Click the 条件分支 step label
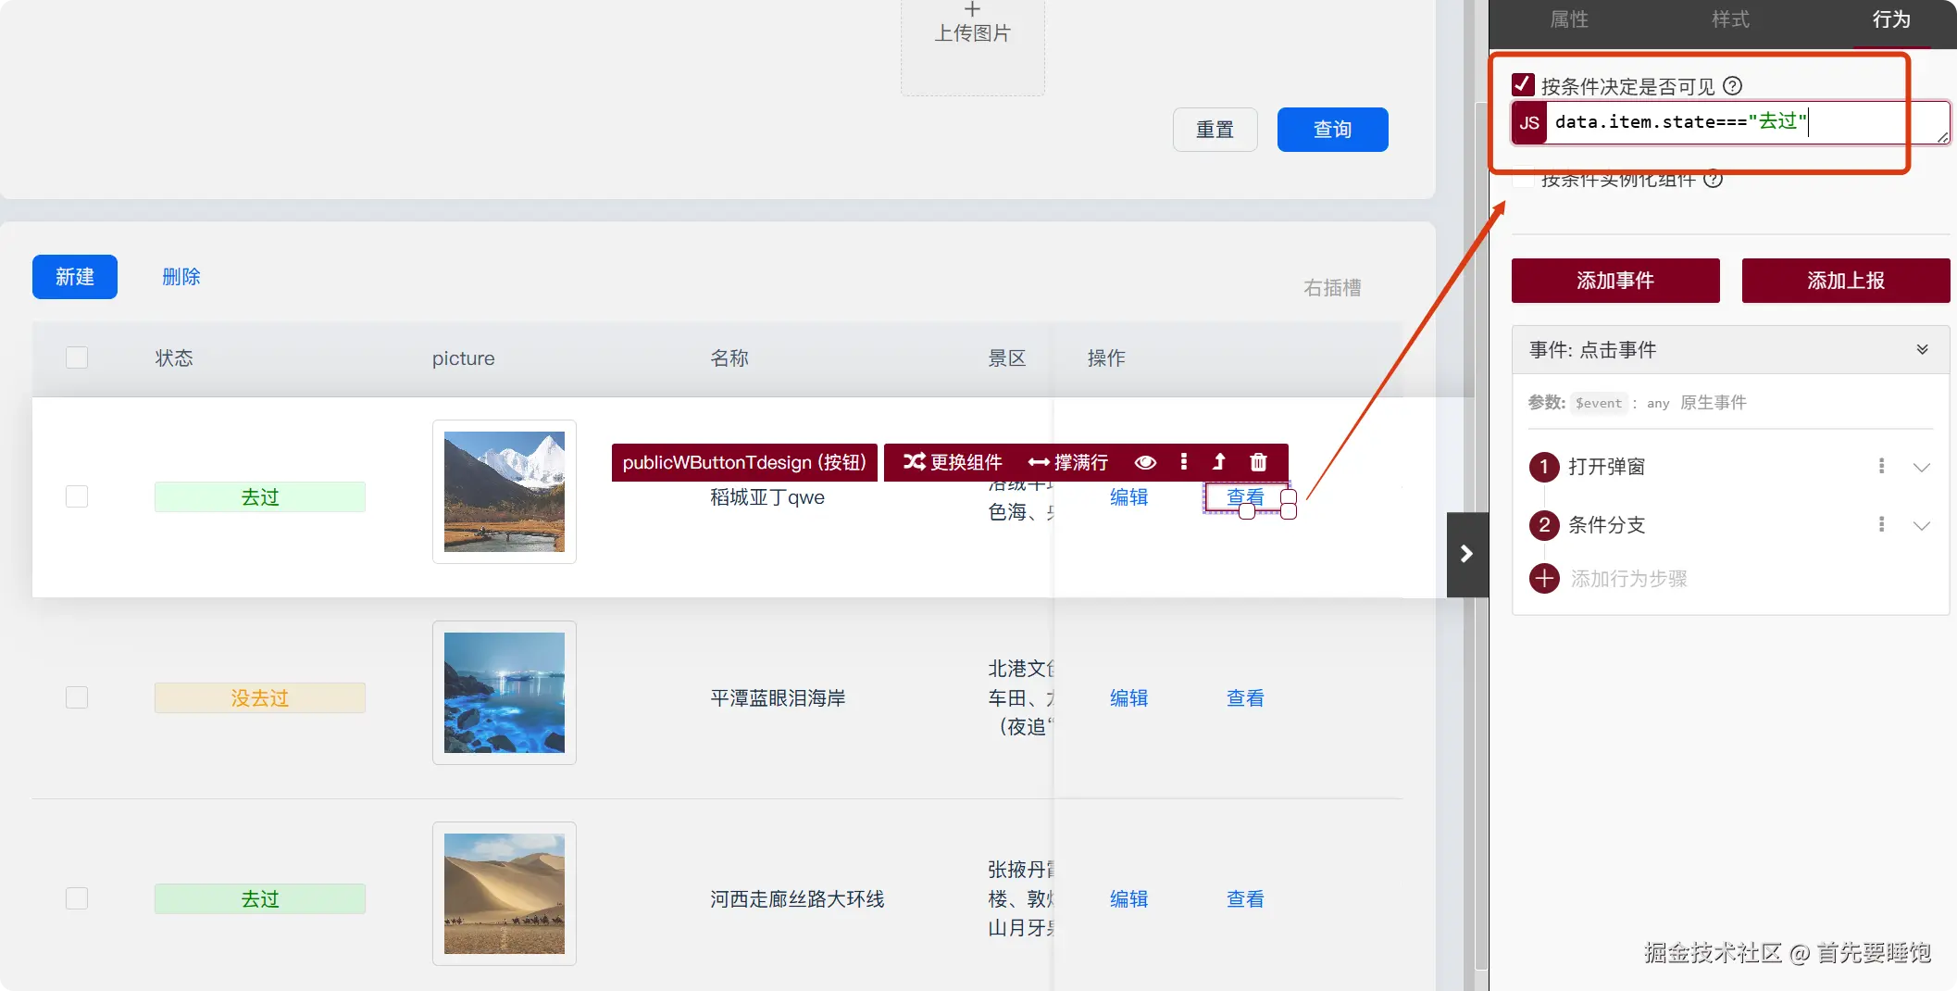1957x991 pixels. click(x=1607, y=525)
